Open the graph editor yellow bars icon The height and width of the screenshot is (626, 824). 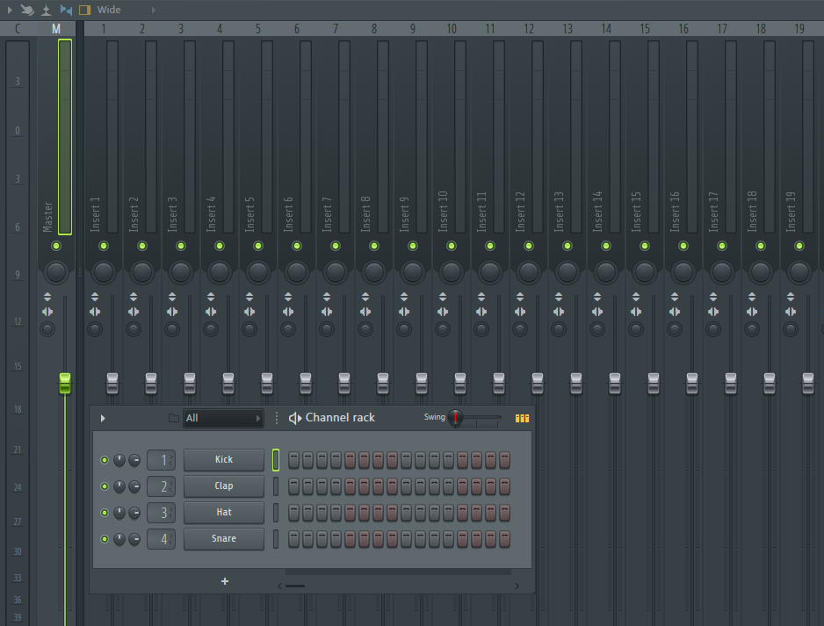[522, 418]
